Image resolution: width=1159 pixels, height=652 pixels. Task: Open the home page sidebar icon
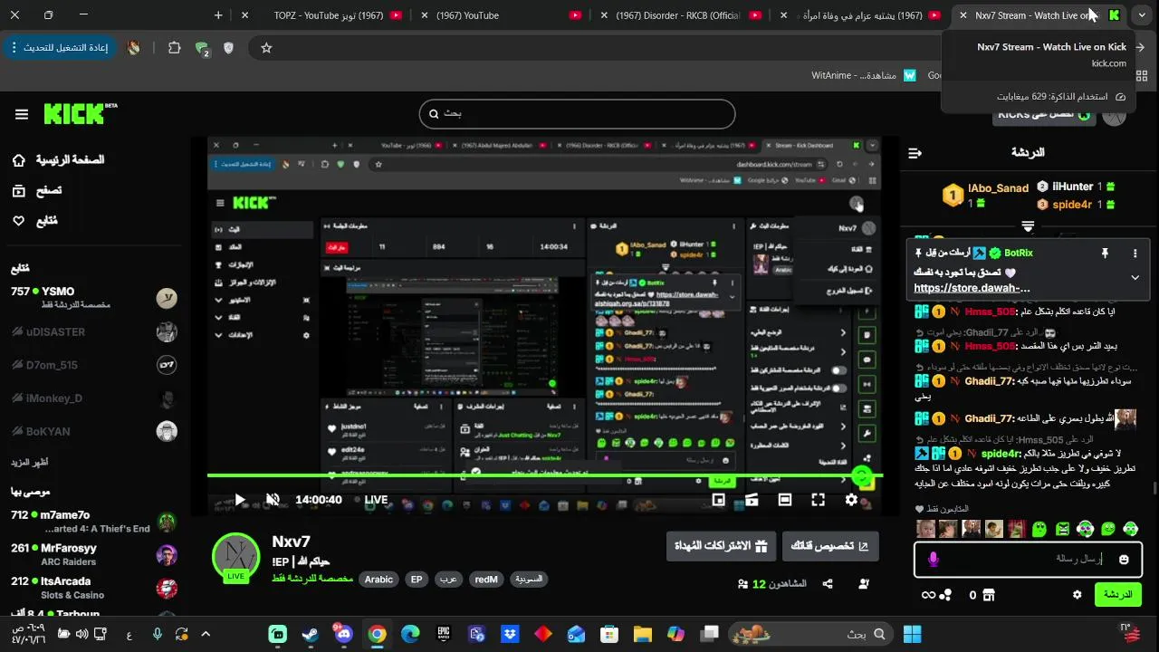19,160
